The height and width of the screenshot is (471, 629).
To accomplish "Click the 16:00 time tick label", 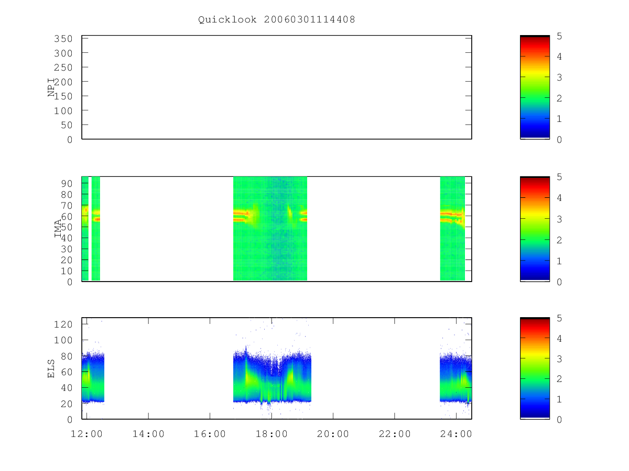I will point(210,434).
